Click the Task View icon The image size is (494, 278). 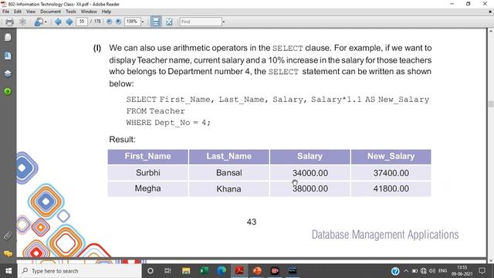[167, 271]
